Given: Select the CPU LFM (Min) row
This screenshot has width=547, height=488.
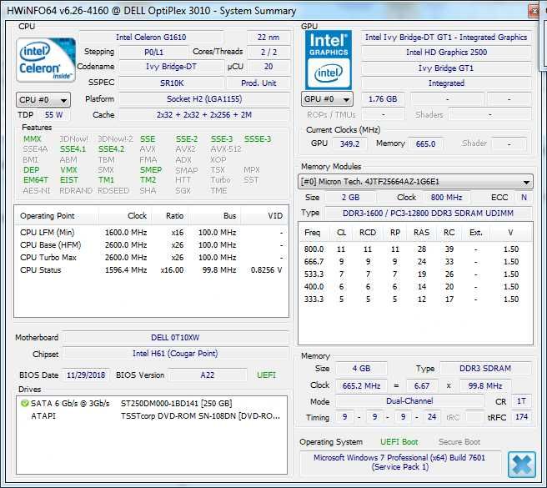Looking at the screenshot, I should (151, 233).
